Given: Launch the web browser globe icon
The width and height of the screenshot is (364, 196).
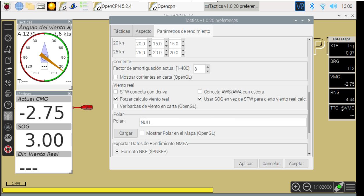Looking at the screenshot, I should click(x=19, y=6).
